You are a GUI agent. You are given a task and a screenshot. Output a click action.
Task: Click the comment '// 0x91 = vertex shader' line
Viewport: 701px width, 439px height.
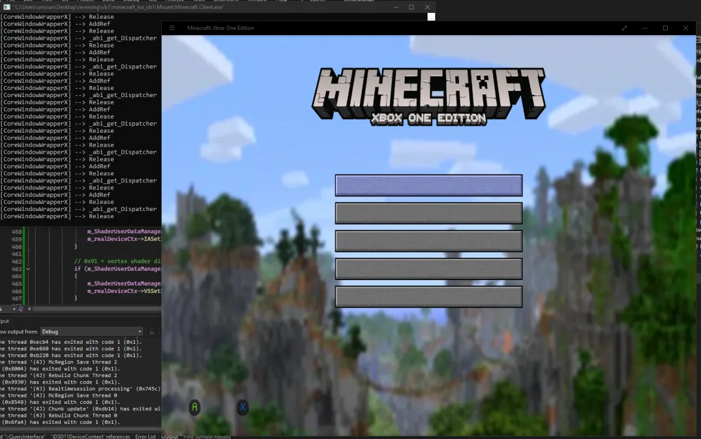[x=117, y=261]
